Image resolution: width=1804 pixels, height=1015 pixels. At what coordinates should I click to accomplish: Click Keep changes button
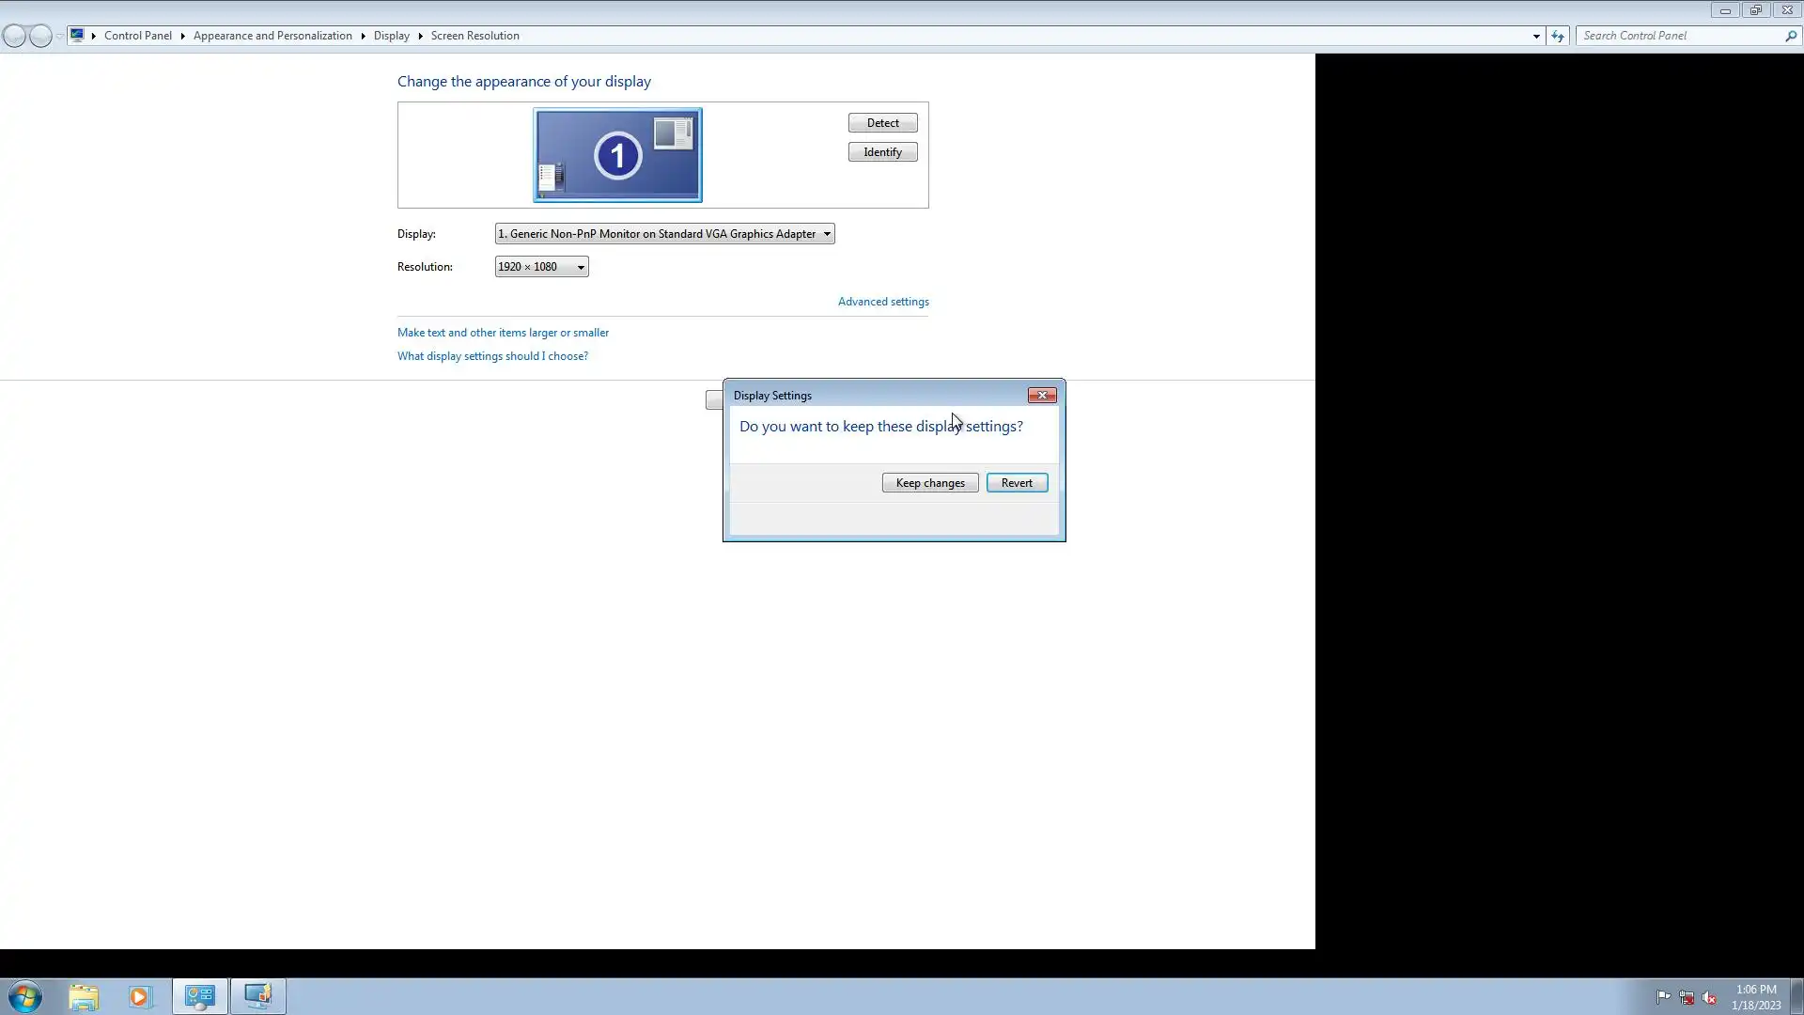(x=929, y=483)
